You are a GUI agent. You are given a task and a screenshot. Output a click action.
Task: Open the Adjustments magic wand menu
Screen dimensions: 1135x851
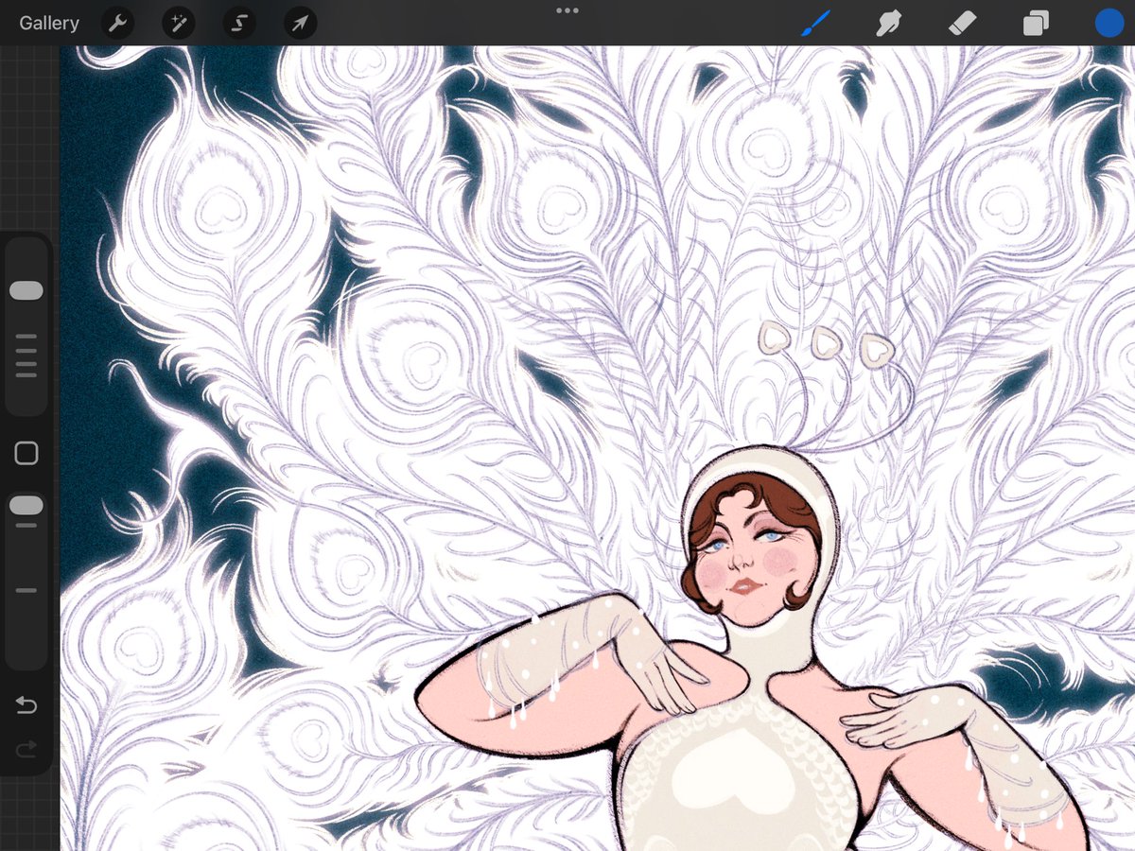click(178, 23)
